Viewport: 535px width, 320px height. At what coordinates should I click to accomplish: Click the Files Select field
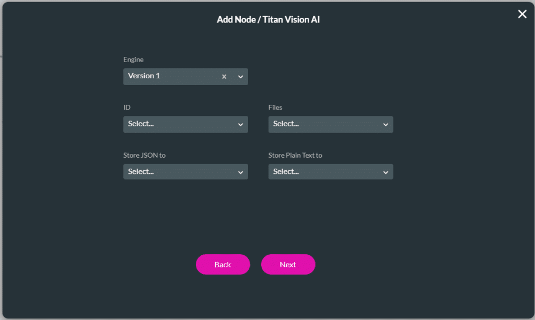(324, 124)
